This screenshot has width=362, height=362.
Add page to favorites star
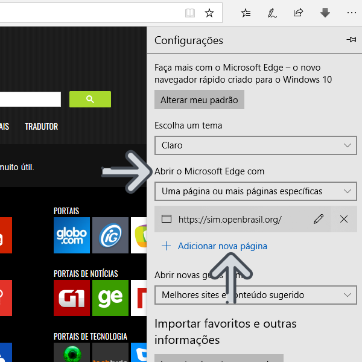209,13
